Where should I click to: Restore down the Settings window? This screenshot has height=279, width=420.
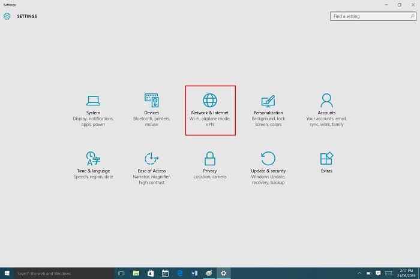400,5
